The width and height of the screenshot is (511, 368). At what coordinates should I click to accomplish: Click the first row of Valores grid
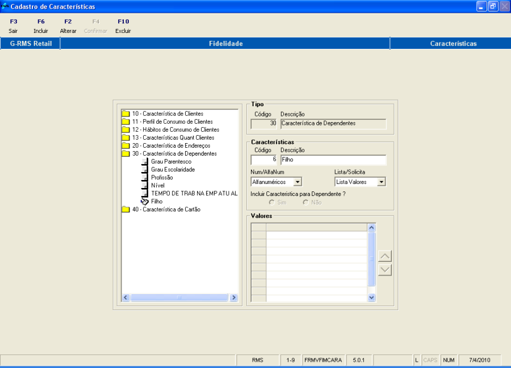coord(316,235)
